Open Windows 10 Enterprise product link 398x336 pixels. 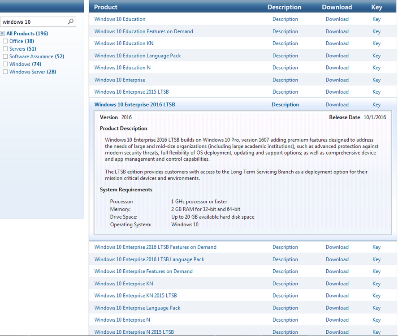[120, 80]
